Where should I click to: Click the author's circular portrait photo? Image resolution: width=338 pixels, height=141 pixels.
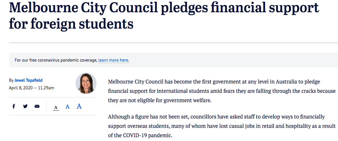tap(86, 83)
